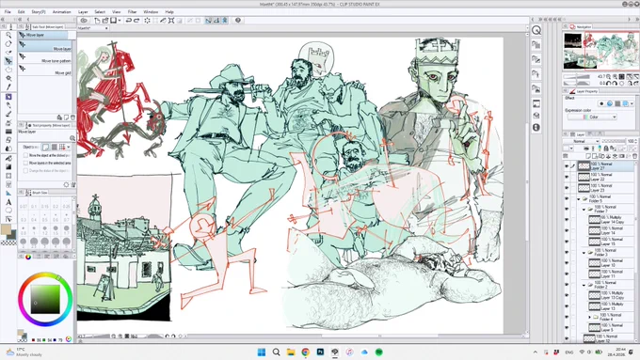Viewport: 640px width, 360px height.
Task: Click the Save icon in command bar
Action: (x=113, y=21)
